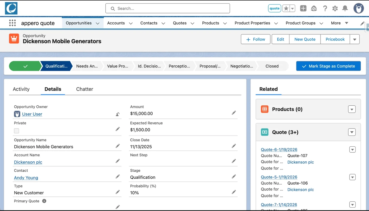Open the favorites list dropdown arrow
This screenshot has height=211, width=369.
[x=293, y=8]
